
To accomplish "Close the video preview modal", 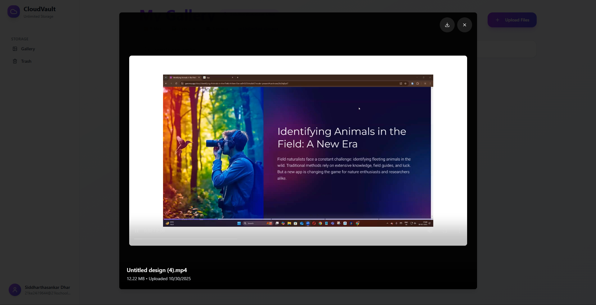I will click(465, 25).
